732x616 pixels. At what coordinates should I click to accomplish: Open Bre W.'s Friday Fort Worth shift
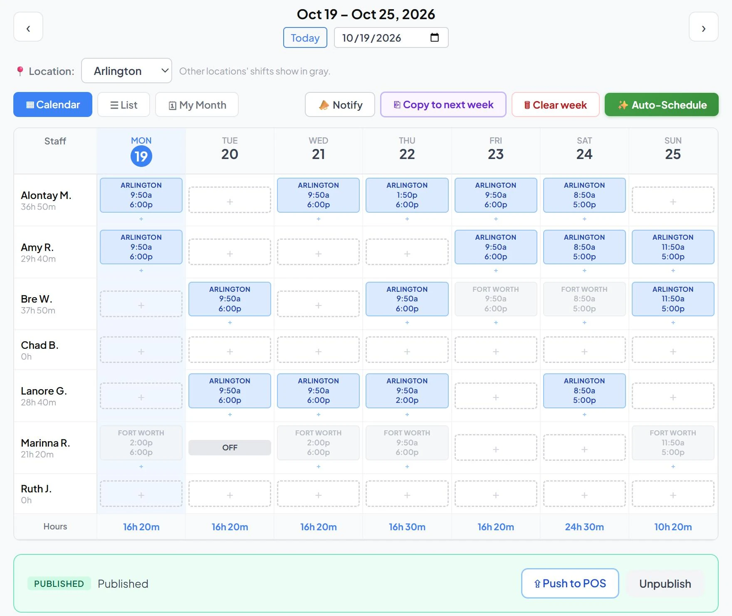496,299
